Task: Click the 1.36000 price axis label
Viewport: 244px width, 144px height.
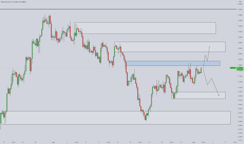Action: pos(240,121)
